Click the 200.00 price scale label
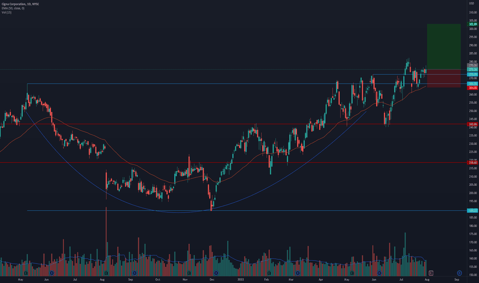479x283 pixels. (473, 193)
